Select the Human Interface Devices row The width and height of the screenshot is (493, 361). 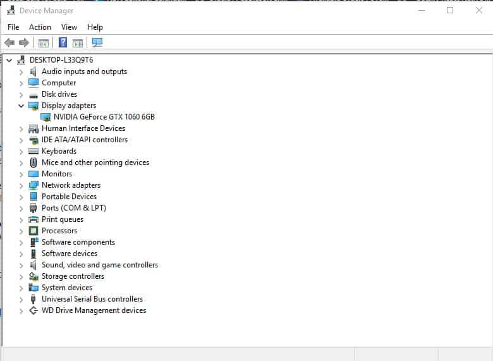point(83,128)
